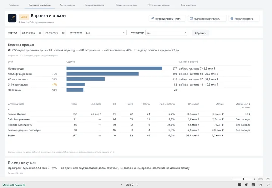Open the Источники данных tab
The width and height of the screenshot is (272, 188).
pyautogui.click(x=159, y=5)
